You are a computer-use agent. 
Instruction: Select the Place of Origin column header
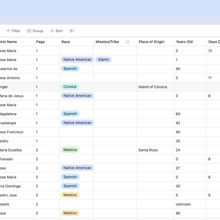(155, 42)
